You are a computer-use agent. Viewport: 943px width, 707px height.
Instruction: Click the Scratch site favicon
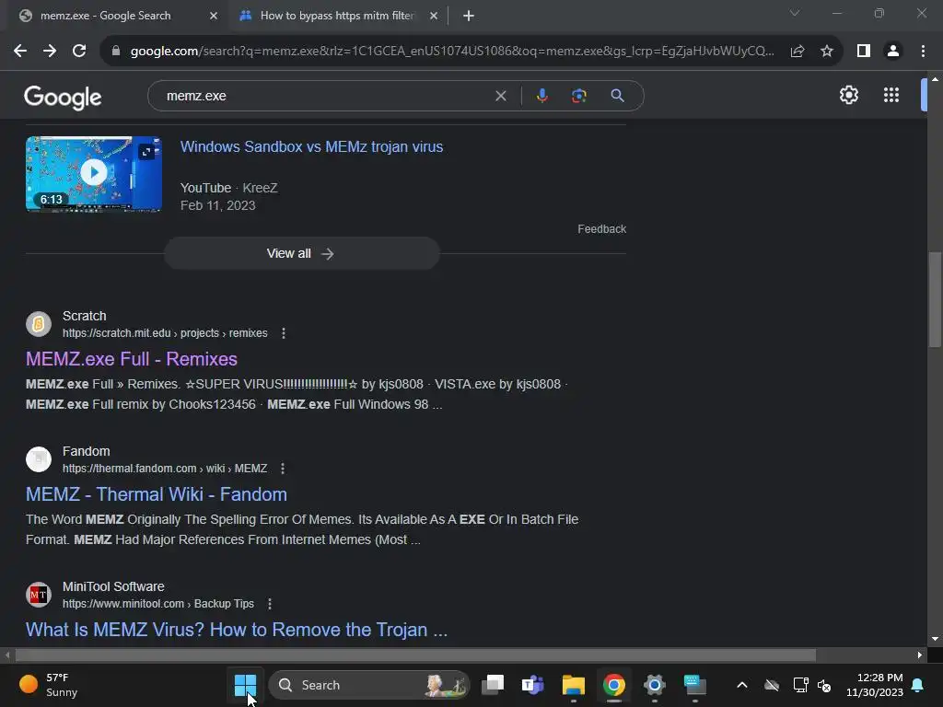39,324
